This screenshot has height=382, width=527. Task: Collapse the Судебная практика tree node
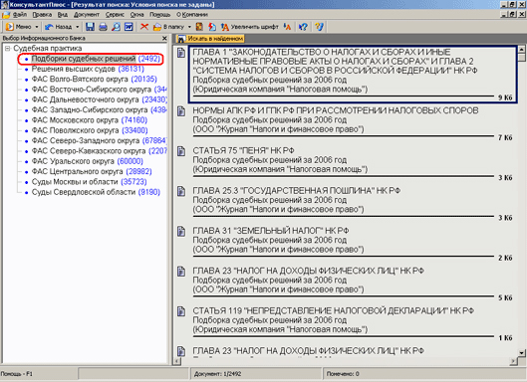[7, 49]
